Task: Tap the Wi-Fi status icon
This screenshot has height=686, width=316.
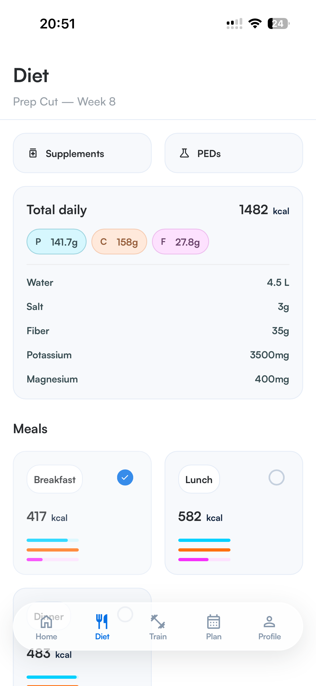Action: click(x=255, y=24)
